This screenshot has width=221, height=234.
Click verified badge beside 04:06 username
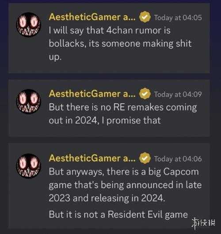coord(145,159)
